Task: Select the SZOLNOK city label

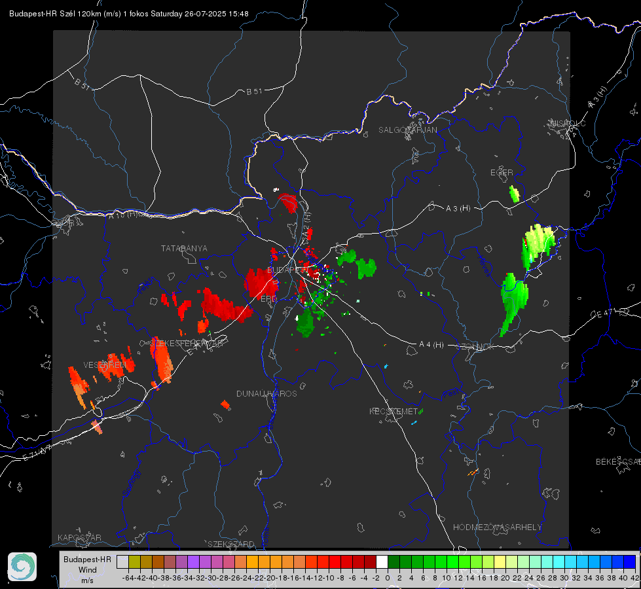Action: pyautogui.click(x=475, y=346)
